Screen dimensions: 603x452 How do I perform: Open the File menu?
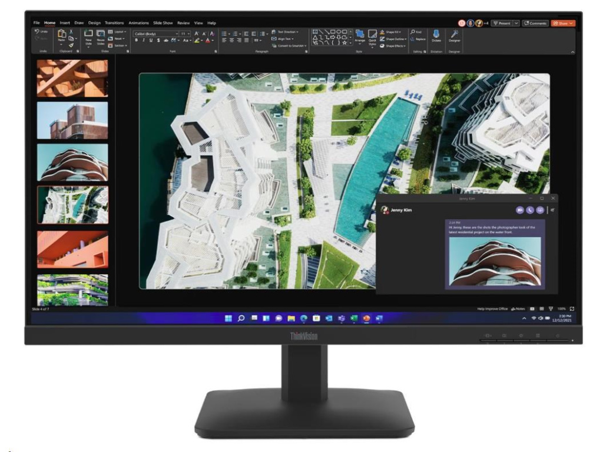pos(37,23)
